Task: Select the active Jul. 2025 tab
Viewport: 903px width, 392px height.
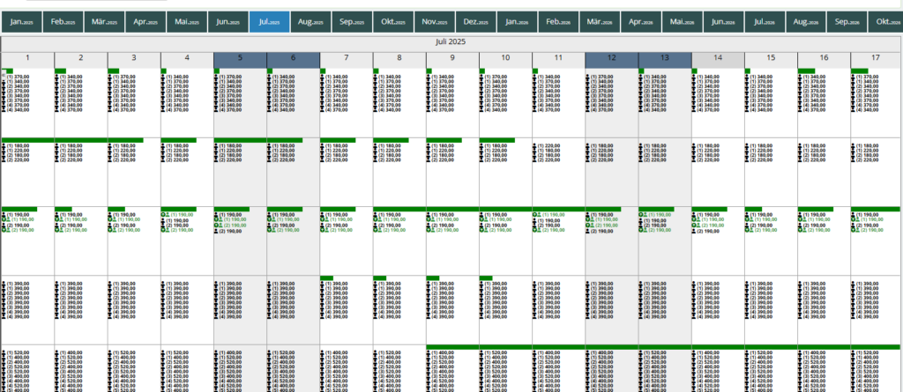Action: click(270, 22)
